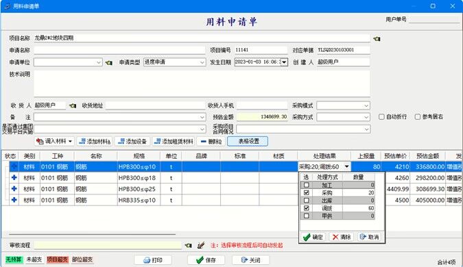This screenshot has width=463, height=267.
Task: Click the plus icon on HRB335≤φ10 row
Action: (14, 200)
